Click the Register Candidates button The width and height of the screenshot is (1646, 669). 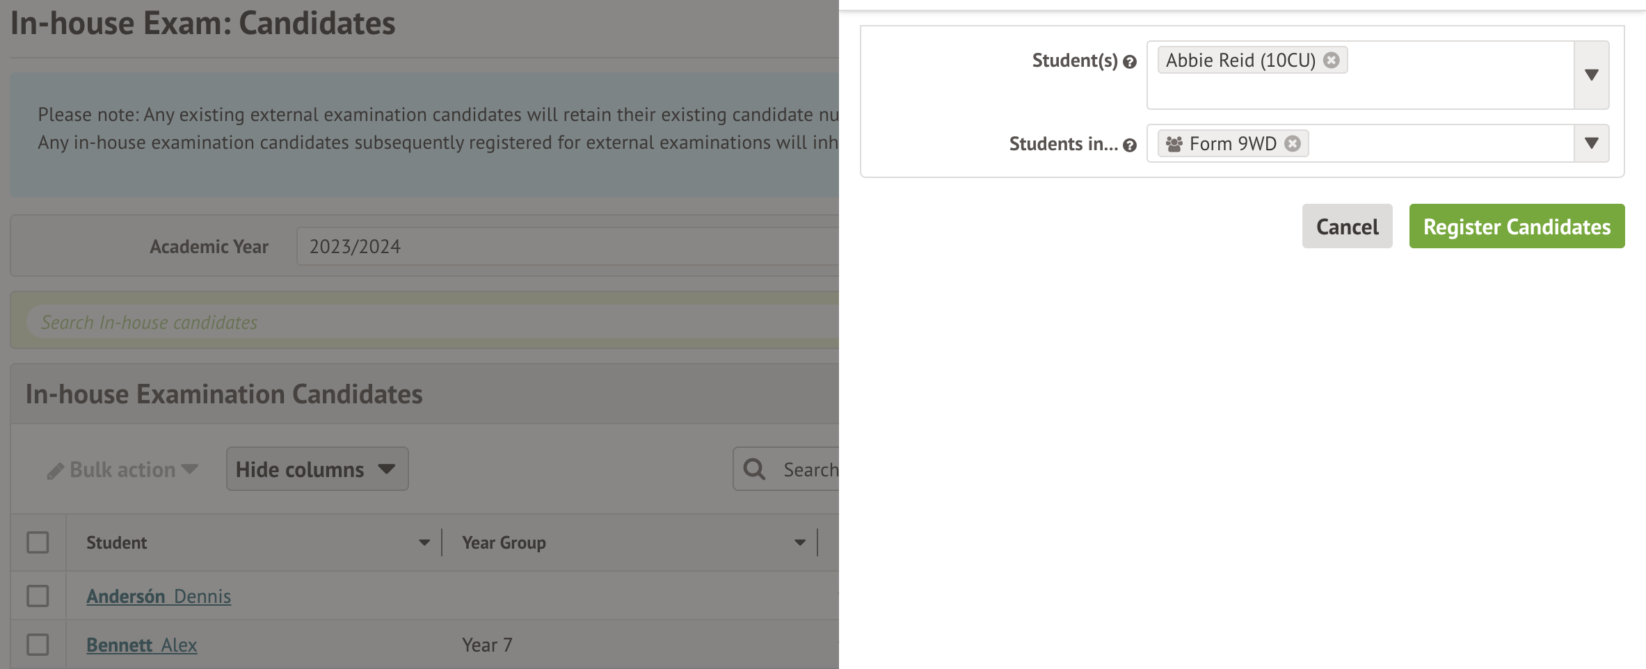tap(1517, 227)
